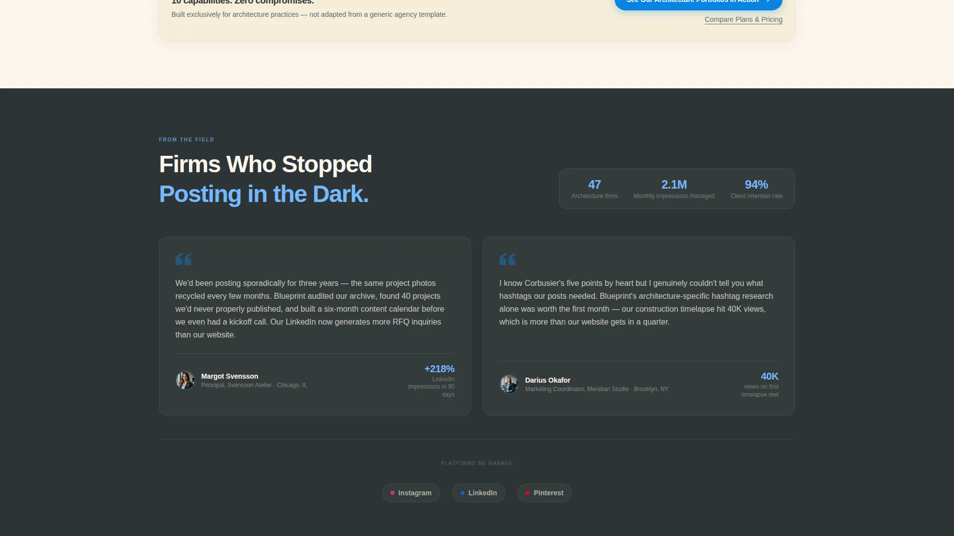The width and height of the screenshot is (954, 536).
Task: Select the LinkedIn platform pill
Action: point(478,493)
